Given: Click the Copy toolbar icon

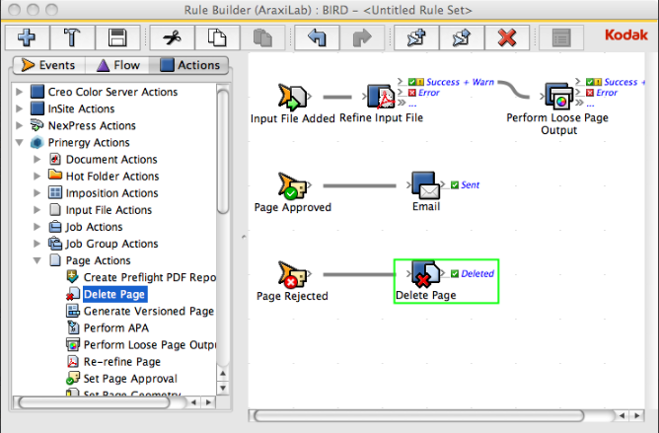Looking at the screenshot, I should pyautogui.click(x=216, y=38).
